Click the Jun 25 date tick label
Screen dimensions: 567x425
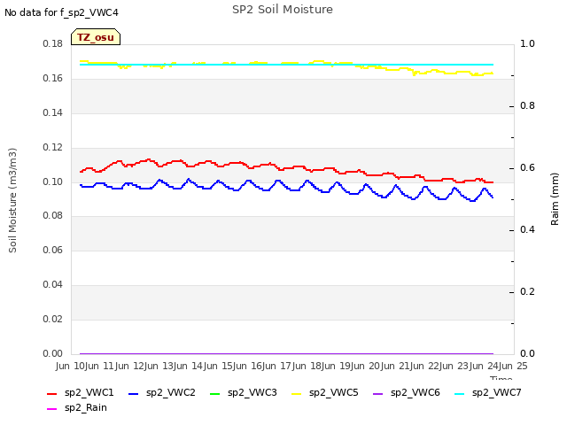514,366
